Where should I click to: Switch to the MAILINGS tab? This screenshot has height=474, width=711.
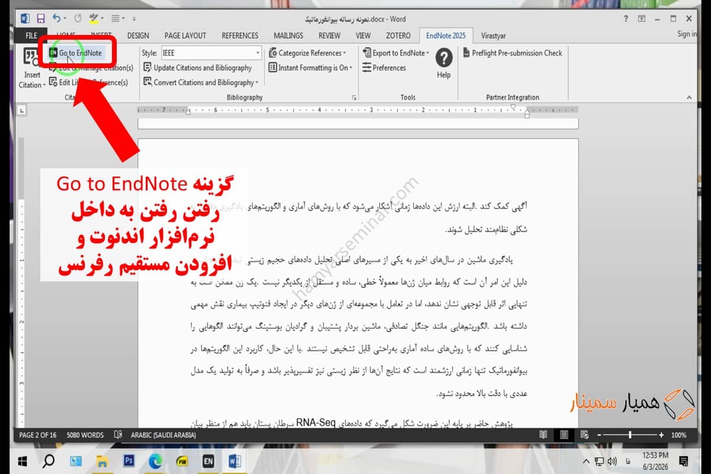coord(289,36)
